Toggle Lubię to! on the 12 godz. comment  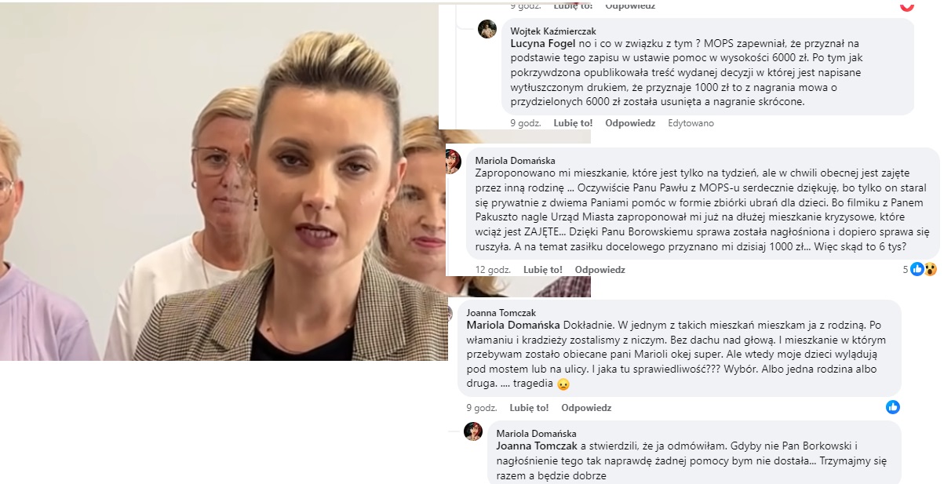[542, 270]
